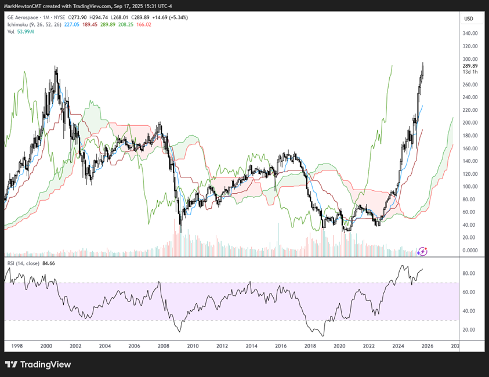Click the 2008 label on time axis

click(x=163, y=346)
